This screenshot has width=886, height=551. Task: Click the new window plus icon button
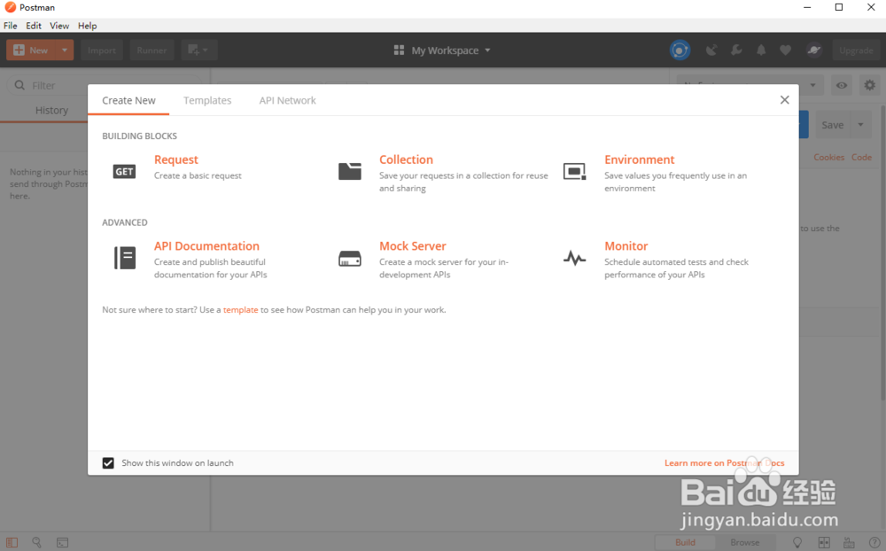pyautogui.click(x=198, y=50)
